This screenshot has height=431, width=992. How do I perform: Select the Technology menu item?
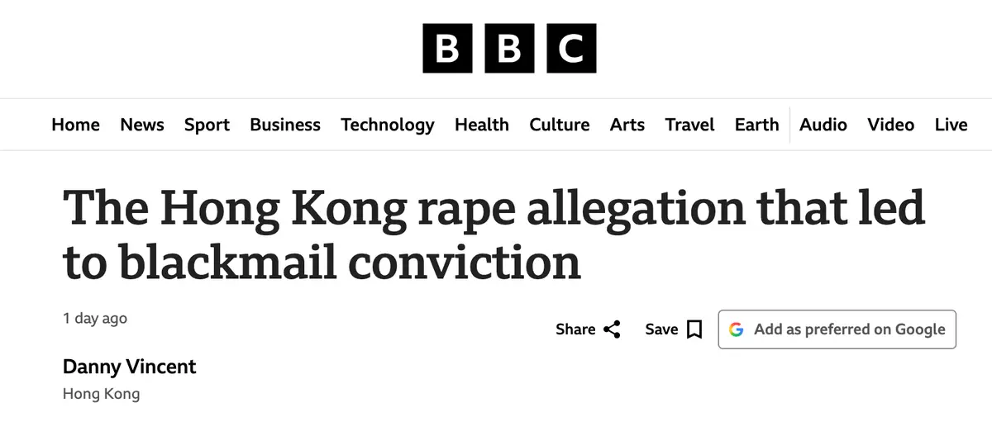(x=387, y=125)
